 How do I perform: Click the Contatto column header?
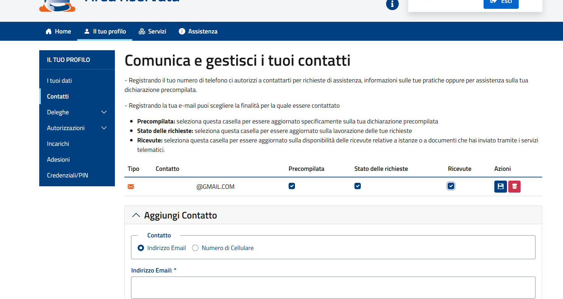[x=167, y=169]
